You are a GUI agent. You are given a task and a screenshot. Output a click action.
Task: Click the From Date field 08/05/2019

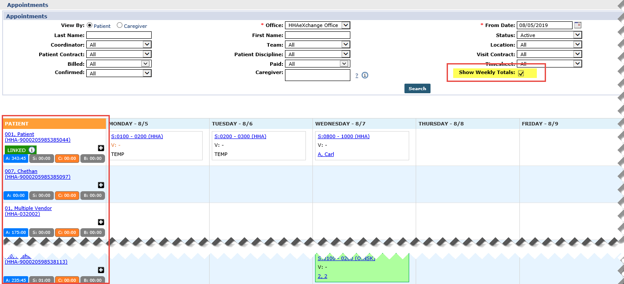(545, 25)
